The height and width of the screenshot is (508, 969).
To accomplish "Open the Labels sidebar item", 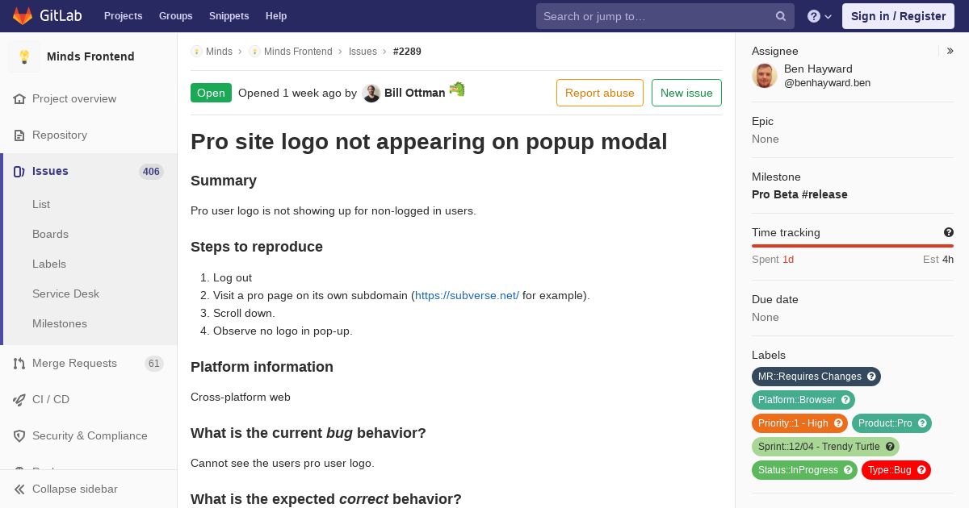I will click(x=49, y=264).
